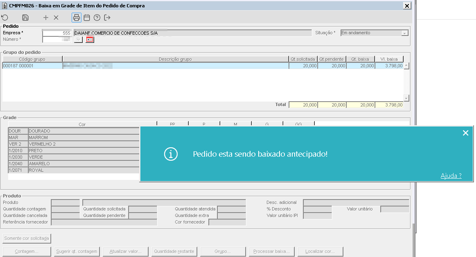
Task: Click the plus add-record icon
Action: [x=46, y=18]
